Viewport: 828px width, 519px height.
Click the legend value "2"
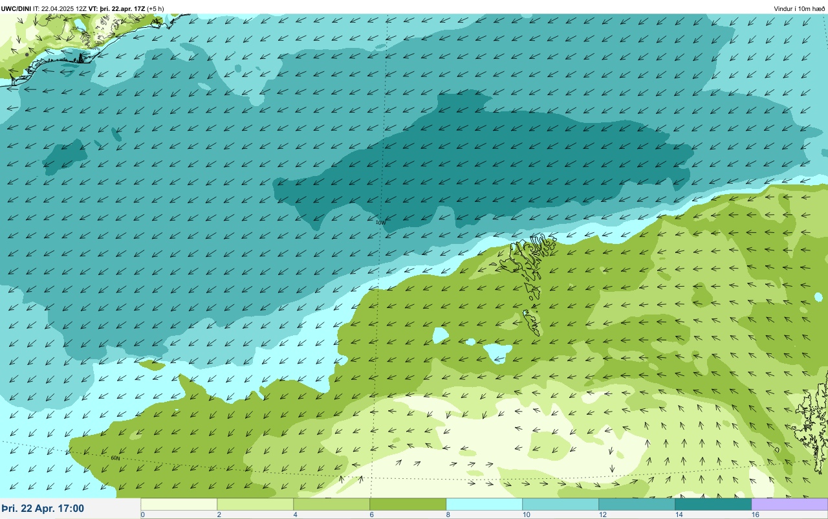(x=219, y=514)
